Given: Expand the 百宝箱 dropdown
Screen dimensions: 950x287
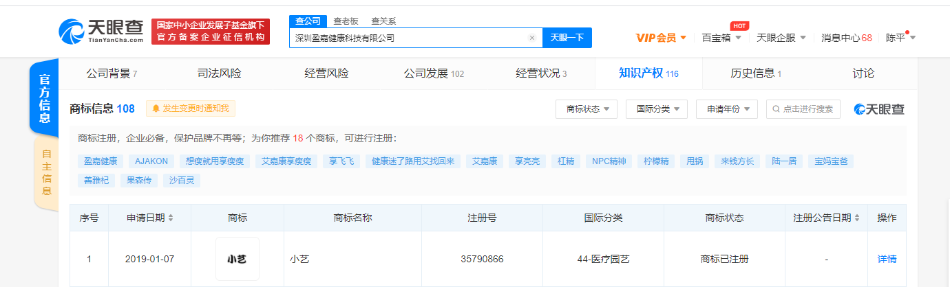Looking at the screenshot, I should click(721, 38).
